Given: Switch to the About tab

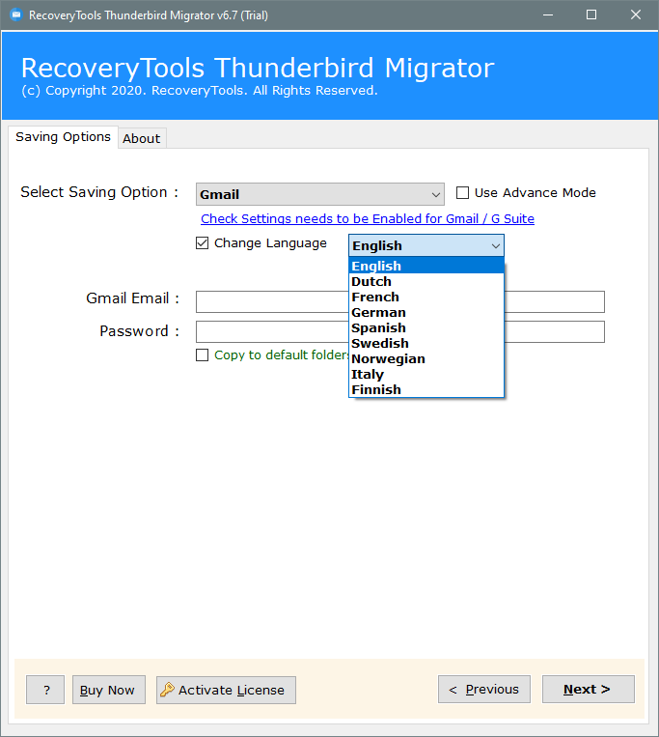Looking at the screenshot, I should tap(142, 139).
